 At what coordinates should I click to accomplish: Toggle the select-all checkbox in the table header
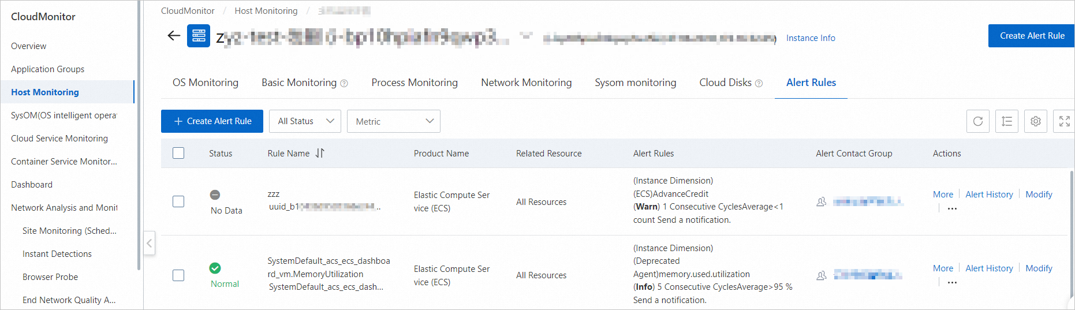point(178,153)
